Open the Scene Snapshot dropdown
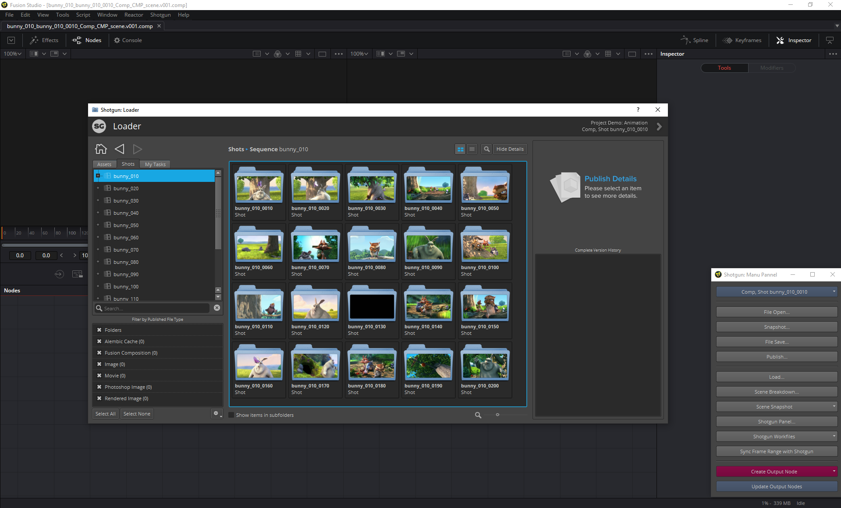 [x=777, y=407]
